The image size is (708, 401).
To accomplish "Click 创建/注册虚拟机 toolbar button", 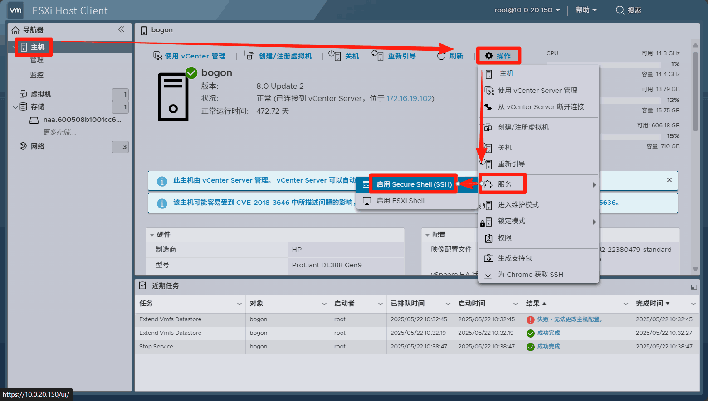I will point(278,55).
